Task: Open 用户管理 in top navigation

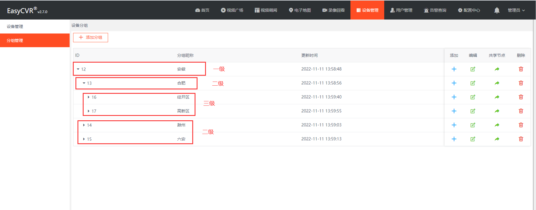Action: click(401, 10)
